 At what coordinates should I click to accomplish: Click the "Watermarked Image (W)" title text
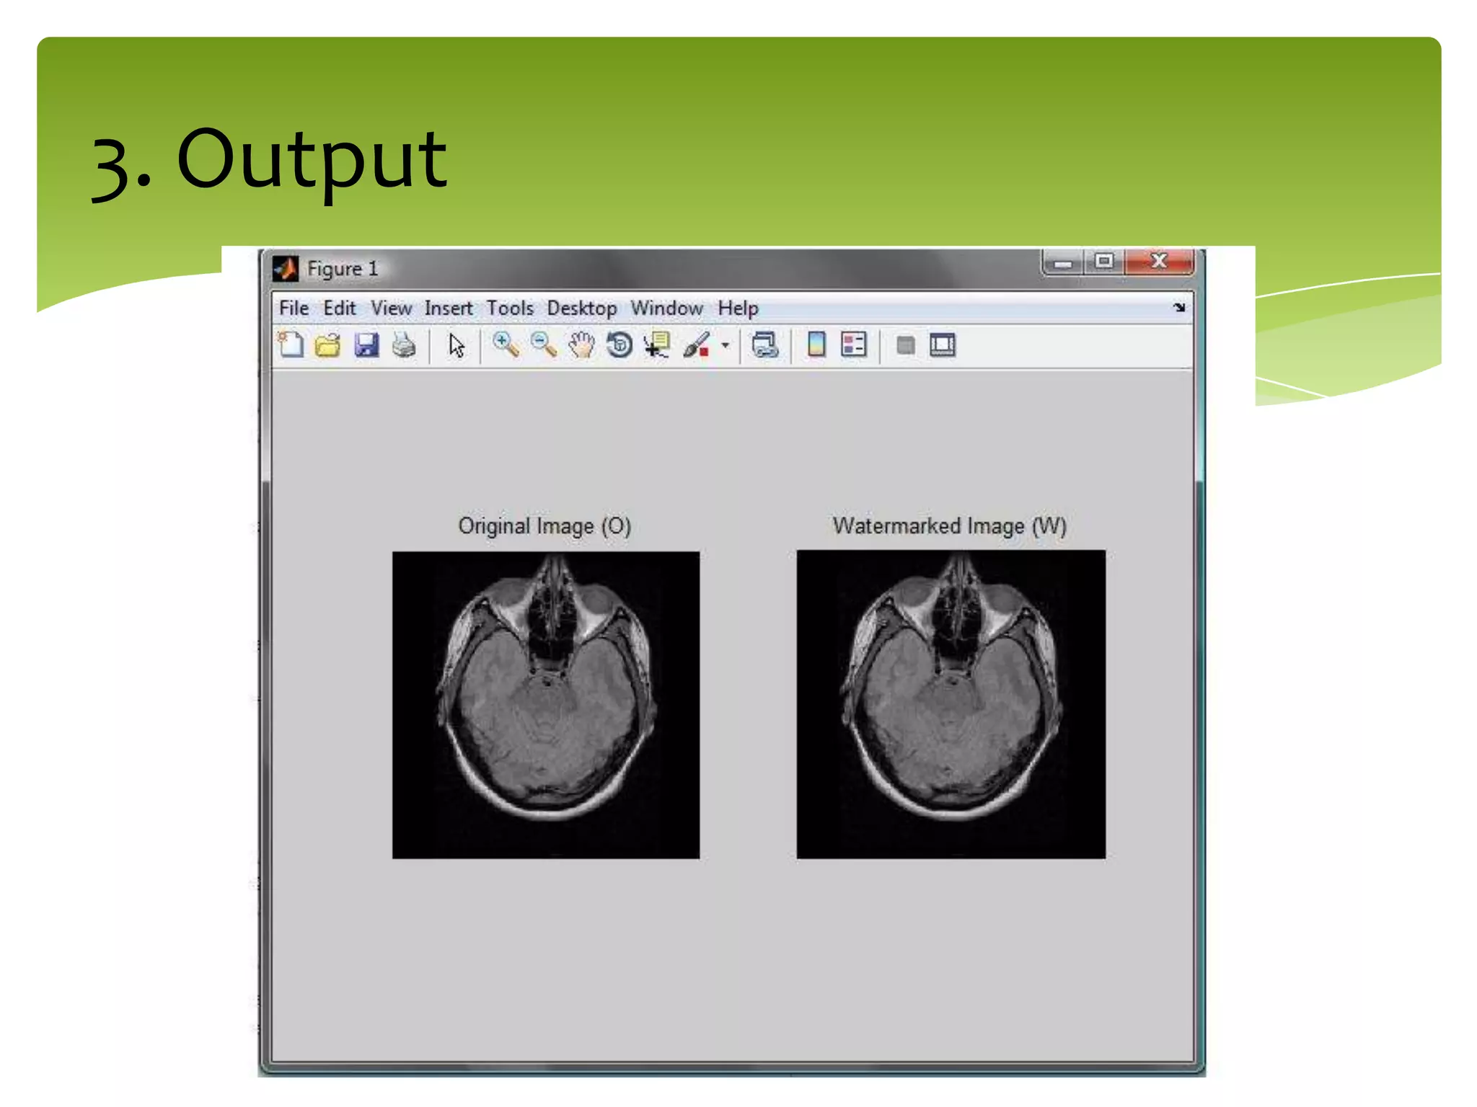pos(949,526)
